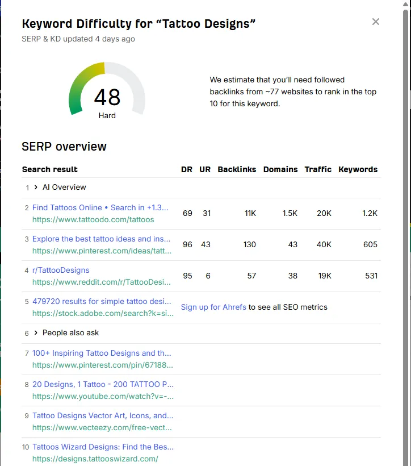Click the difficulty gauge showing 48
Viewport: 411px width, 466px height.
[107, 89]
